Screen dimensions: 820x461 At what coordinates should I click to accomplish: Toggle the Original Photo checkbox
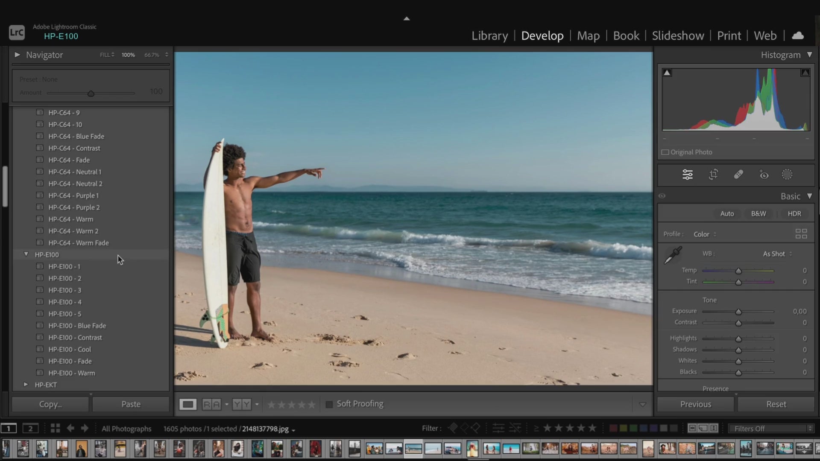pyautogui.click(x=665, y=152)
